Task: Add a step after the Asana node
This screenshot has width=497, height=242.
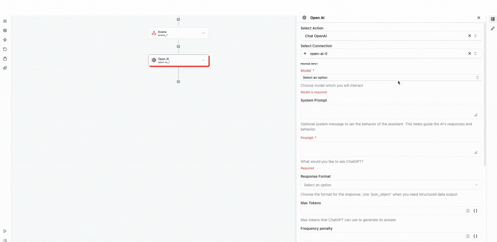Action: [x=178, y=46]
